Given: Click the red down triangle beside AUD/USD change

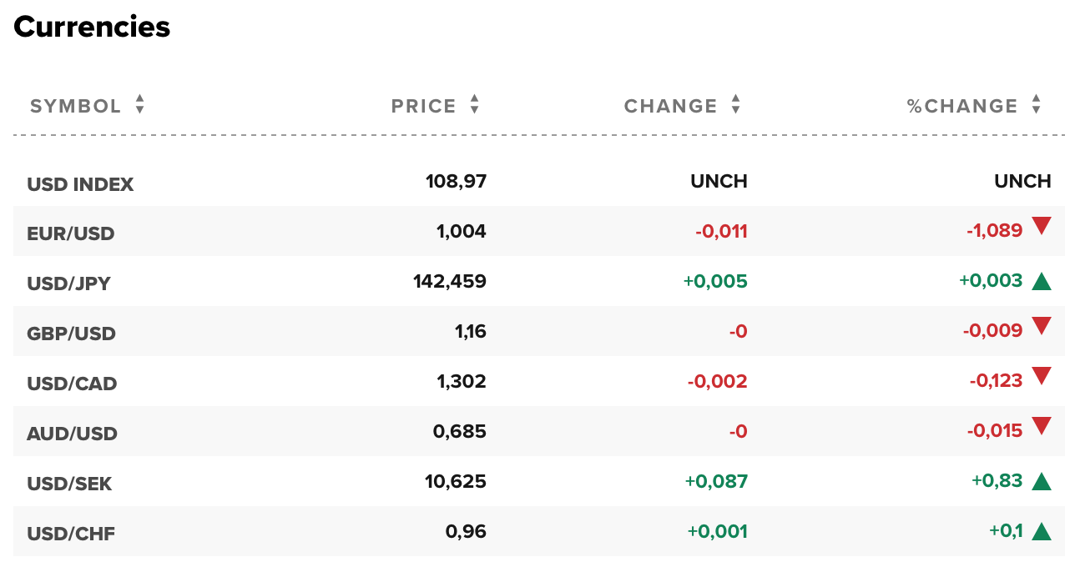Looking at the screenshot, I should point(1042,429).
